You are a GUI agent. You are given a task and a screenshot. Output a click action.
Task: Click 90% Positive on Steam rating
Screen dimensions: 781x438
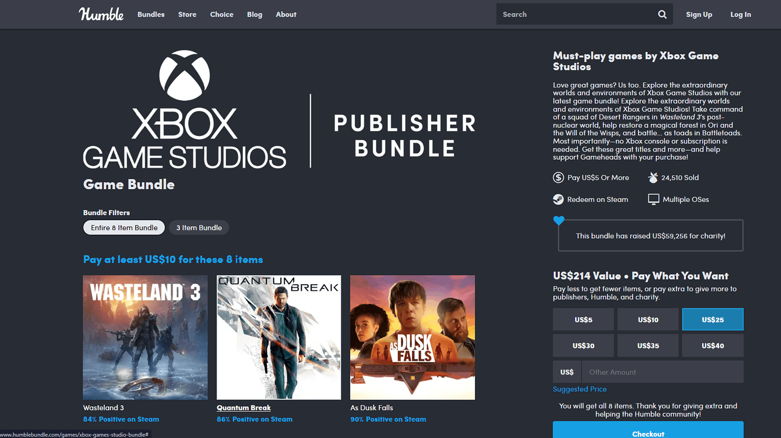click(388, 419)
